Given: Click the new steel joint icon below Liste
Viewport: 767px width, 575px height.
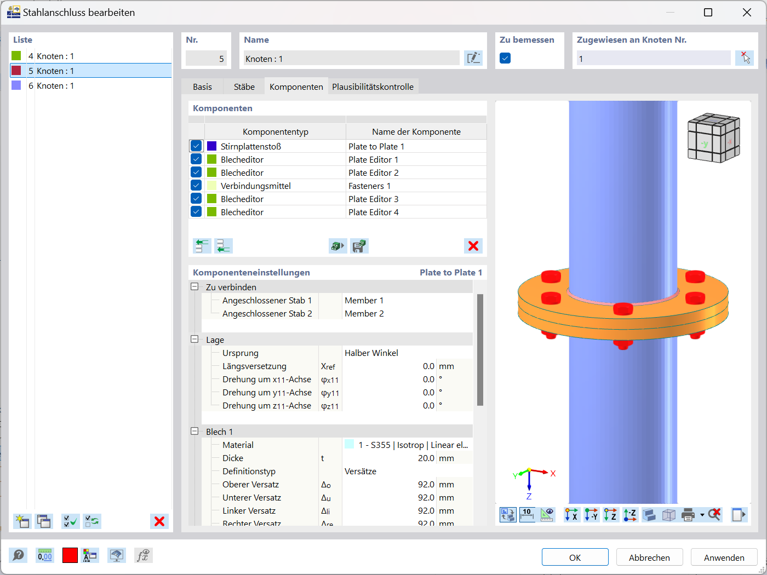Looking at the screenshot, I should point(22,521).
